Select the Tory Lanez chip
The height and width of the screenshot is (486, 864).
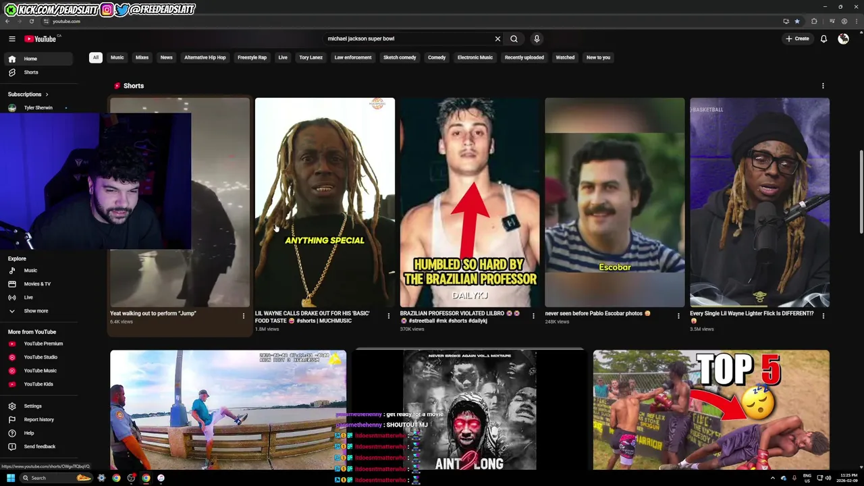[x=310, y=57]
